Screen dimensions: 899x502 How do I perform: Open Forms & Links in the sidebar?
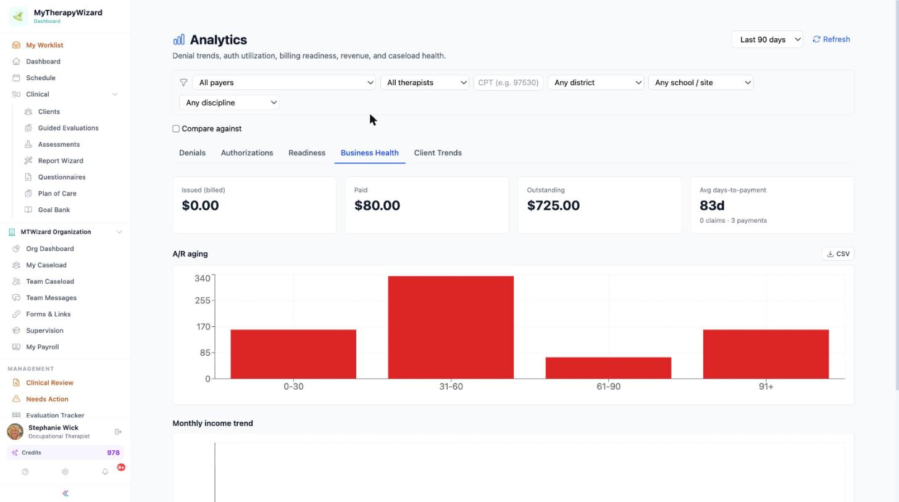tap(48, 314)
